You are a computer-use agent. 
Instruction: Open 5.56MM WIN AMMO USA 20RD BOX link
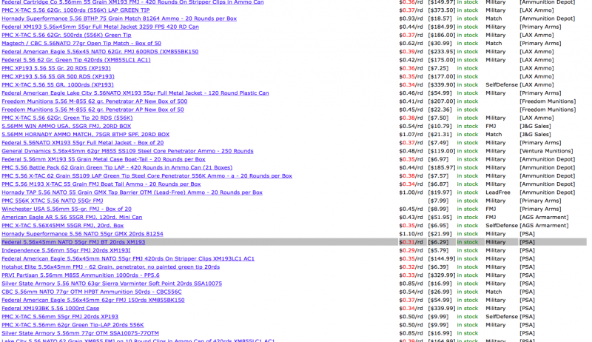66,126
